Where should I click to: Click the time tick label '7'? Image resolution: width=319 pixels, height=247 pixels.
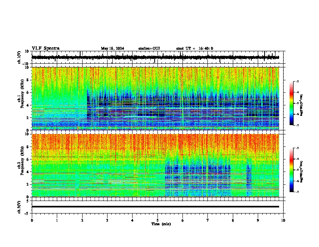pyautogui.click(x=208, y=220)
